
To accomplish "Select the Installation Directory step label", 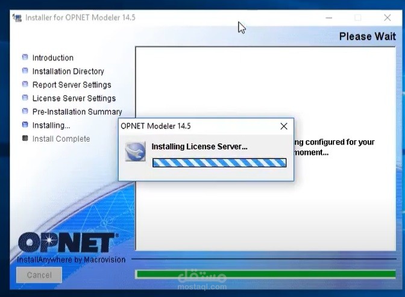I will click(x=68, y=71).
